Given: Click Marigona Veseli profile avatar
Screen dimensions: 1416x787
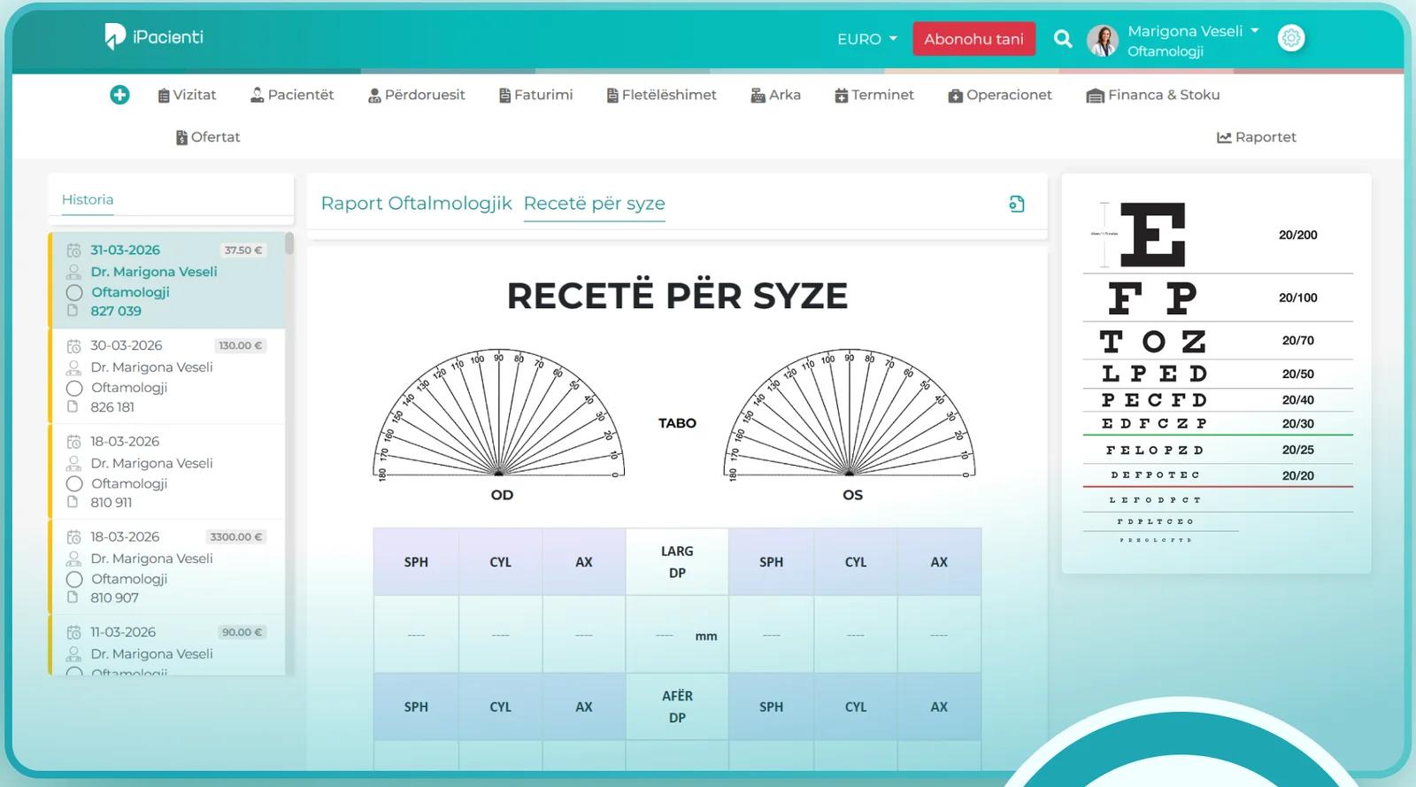Looking at the screenshot, I should 1103,41.
